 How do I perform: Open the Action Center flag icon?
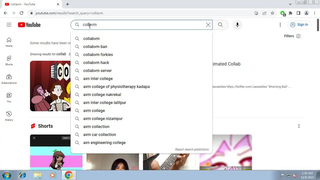[x=283, y=175]
